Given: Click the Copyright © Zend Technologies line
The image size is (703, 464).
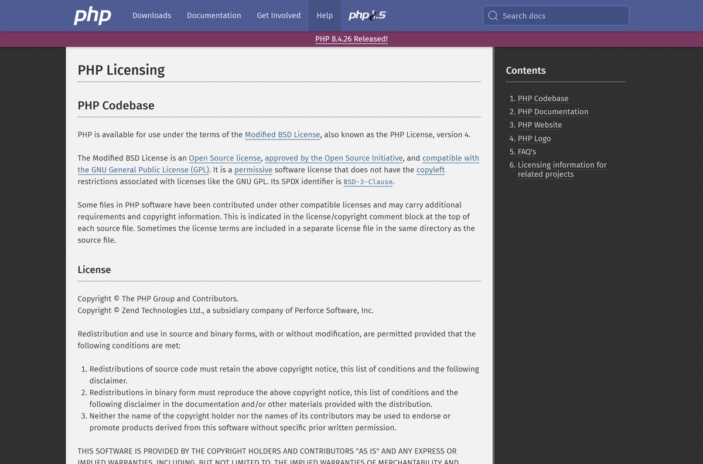Looking at the screenshot, I should pyautogui.click(x=226, y=311).
